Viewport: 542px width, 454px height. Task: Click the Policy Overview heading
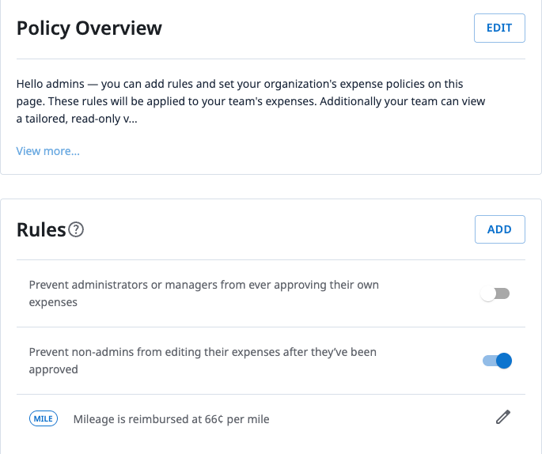89,28
